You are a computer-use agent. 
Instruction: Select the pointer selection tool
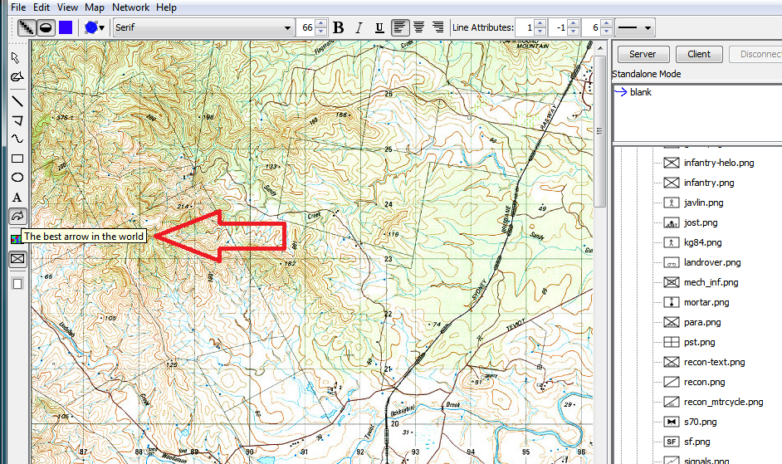coord(17,57)
